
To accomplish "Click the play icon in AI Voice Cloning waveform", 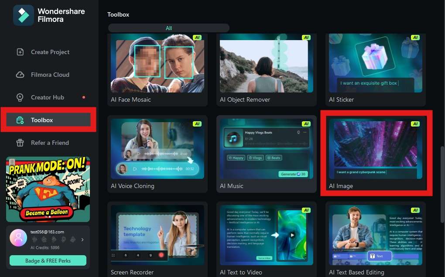I will 135,168.
